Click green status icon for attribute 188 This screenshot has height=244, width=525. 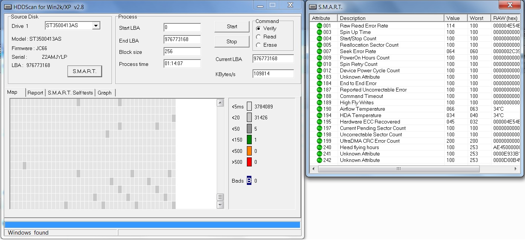coord(320,96)
